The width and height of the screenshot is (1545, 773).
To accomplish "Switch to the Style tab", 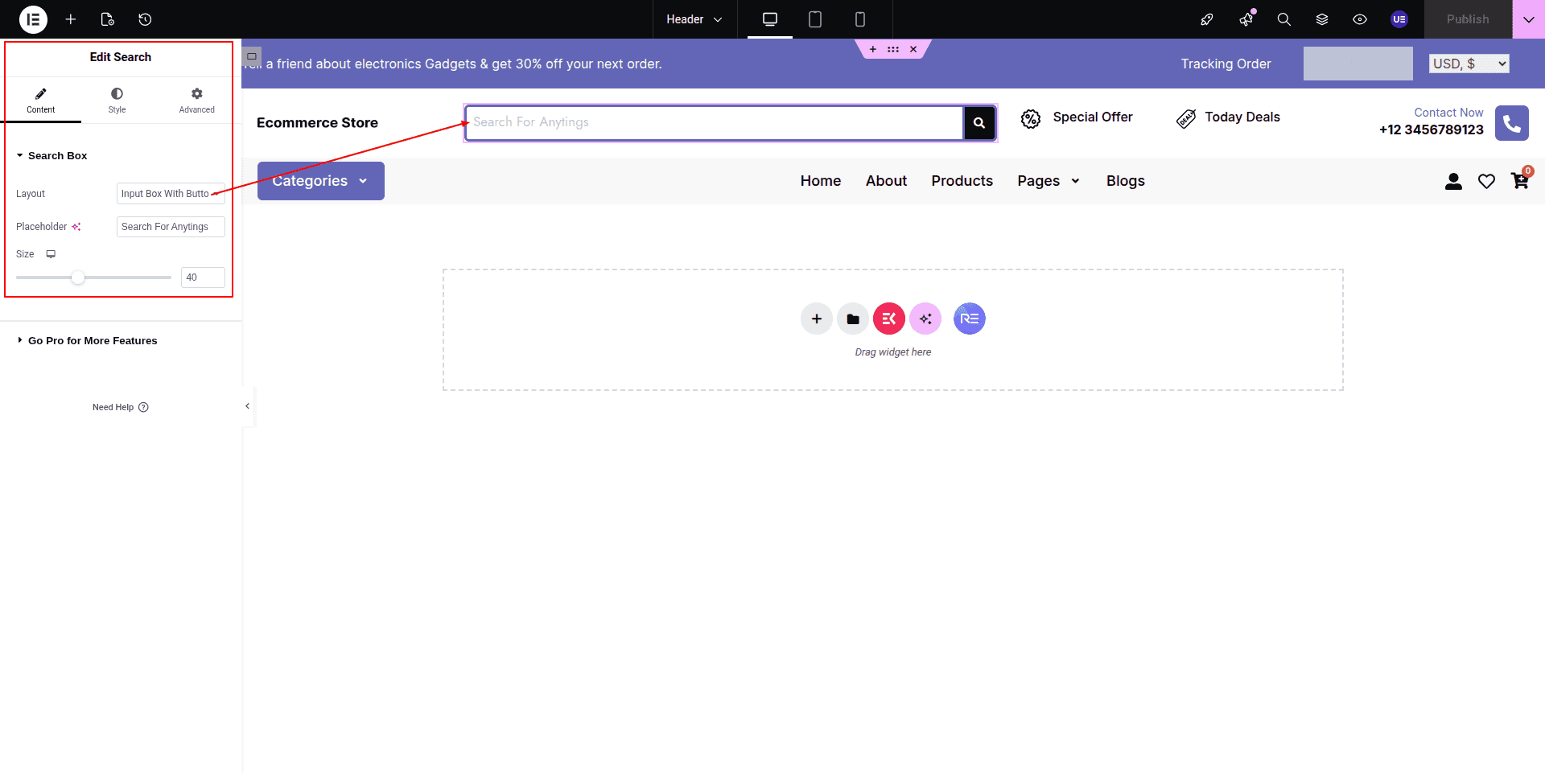I will pyautogui.click(x=117, y=101).
